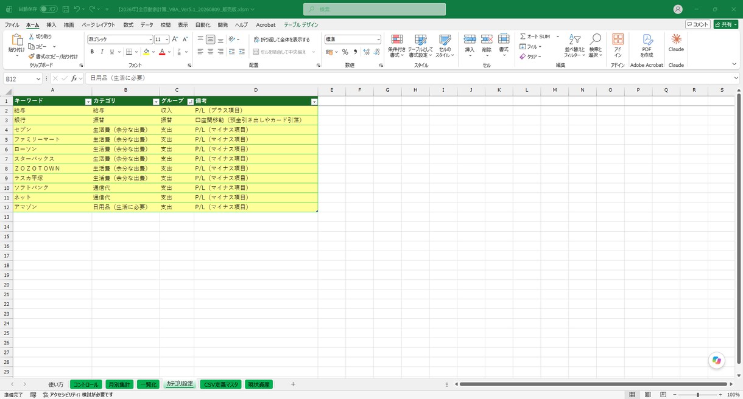743x399 pixels.
Task: Expand the Name Box dropdown for B12
Action: 38,78
